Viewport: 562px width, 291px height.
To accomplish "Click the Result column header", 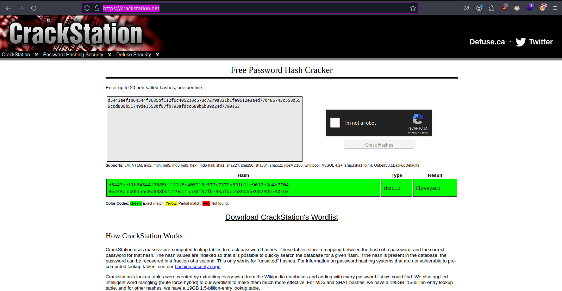I will tap(435, 175).
